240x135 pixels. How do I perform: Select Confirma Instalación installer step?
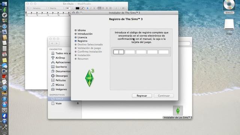[x=90, y=52]
